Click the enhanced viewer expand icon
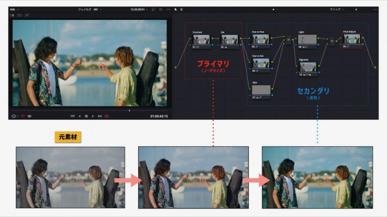387x217 pixels. point(161,10)
